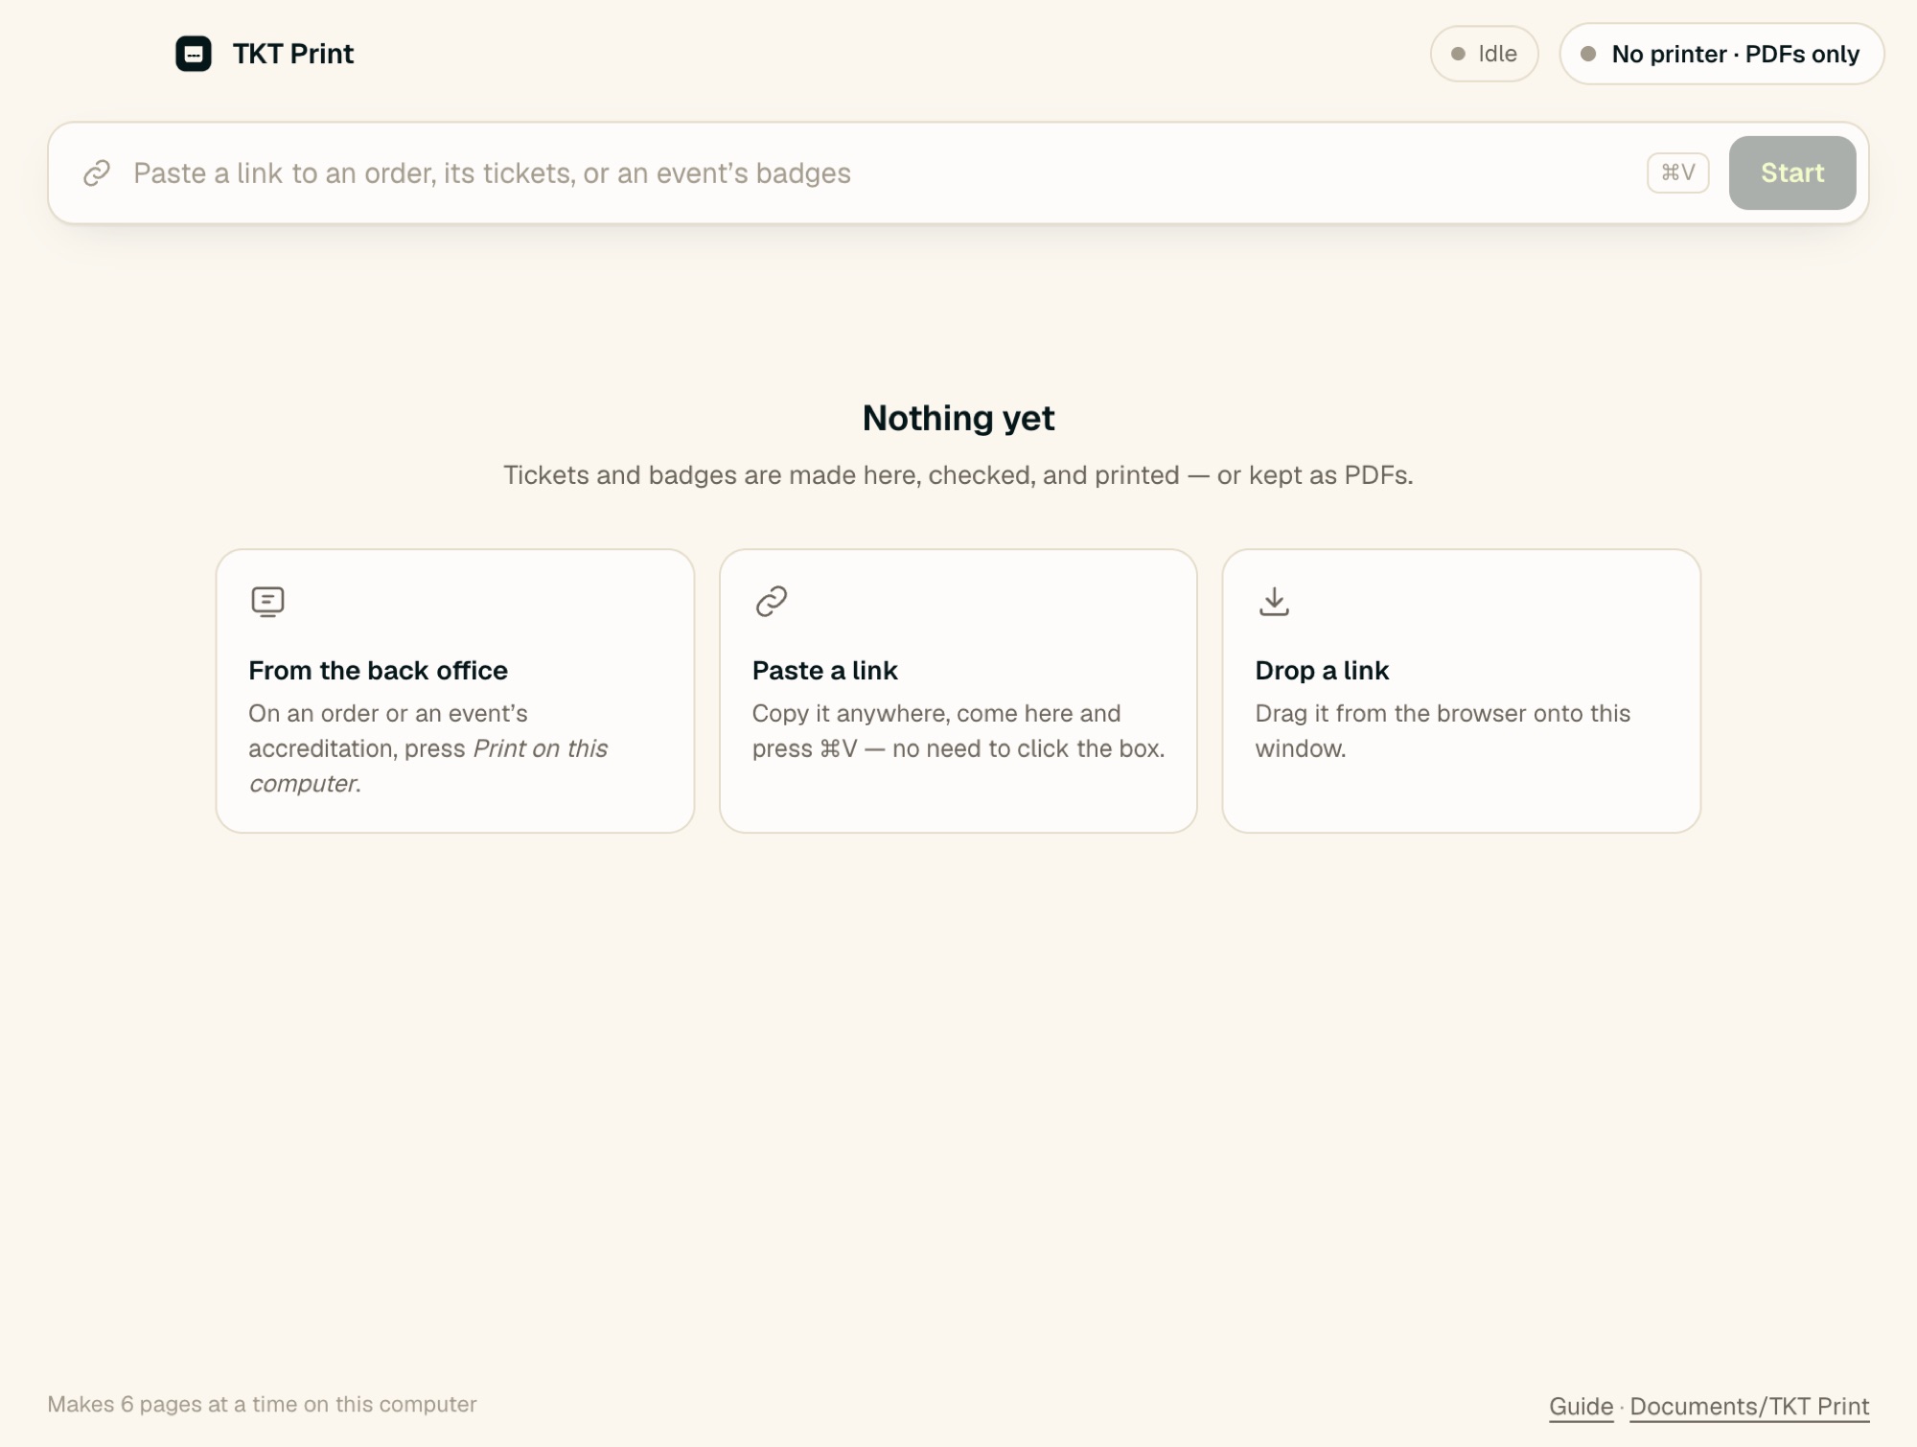Click the Idle status pill

click(x=1484, y=54)
